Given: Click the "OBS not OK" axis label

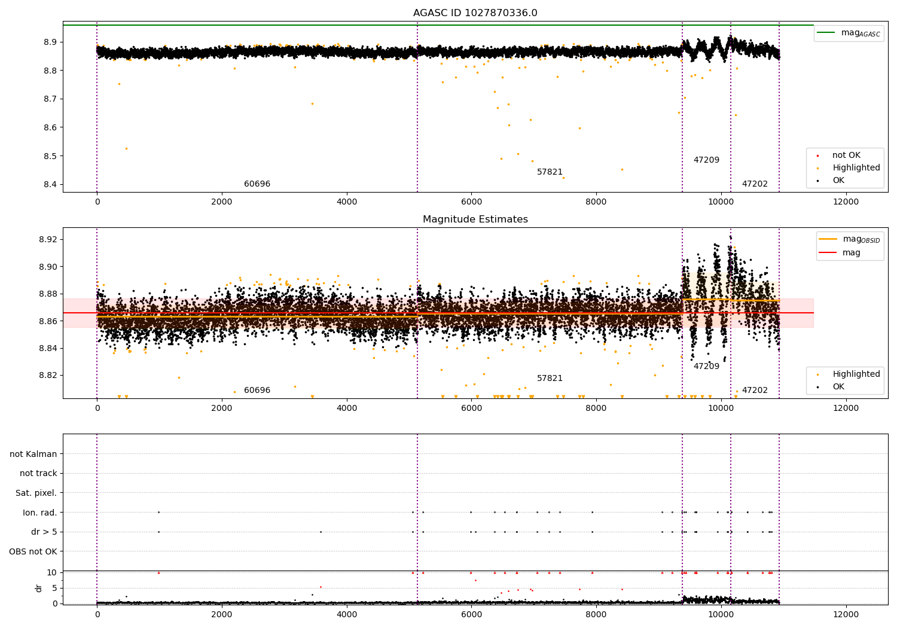Looking at the screenshot, I should click(x=33, y=551).
